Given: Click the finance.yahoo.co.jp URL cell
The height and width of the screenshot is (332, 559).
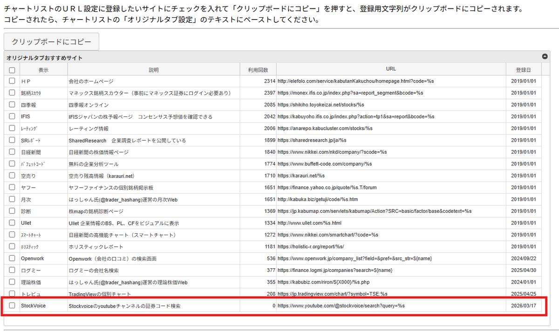Looking at the screenshot, I should click(391, 188).
